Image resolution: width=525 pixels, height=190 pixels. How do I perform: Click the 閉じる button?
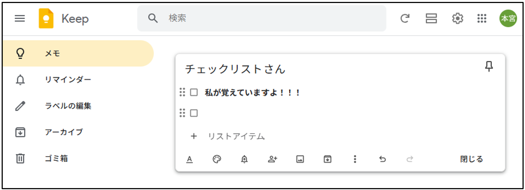tap(471, 159)
